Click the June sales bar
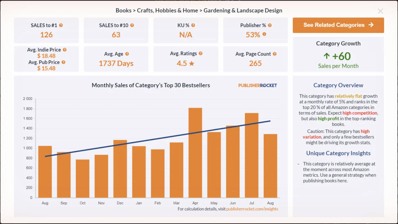The width and height of the screenshot is (398, 224). pyautogui.click(x=233, y=162)
